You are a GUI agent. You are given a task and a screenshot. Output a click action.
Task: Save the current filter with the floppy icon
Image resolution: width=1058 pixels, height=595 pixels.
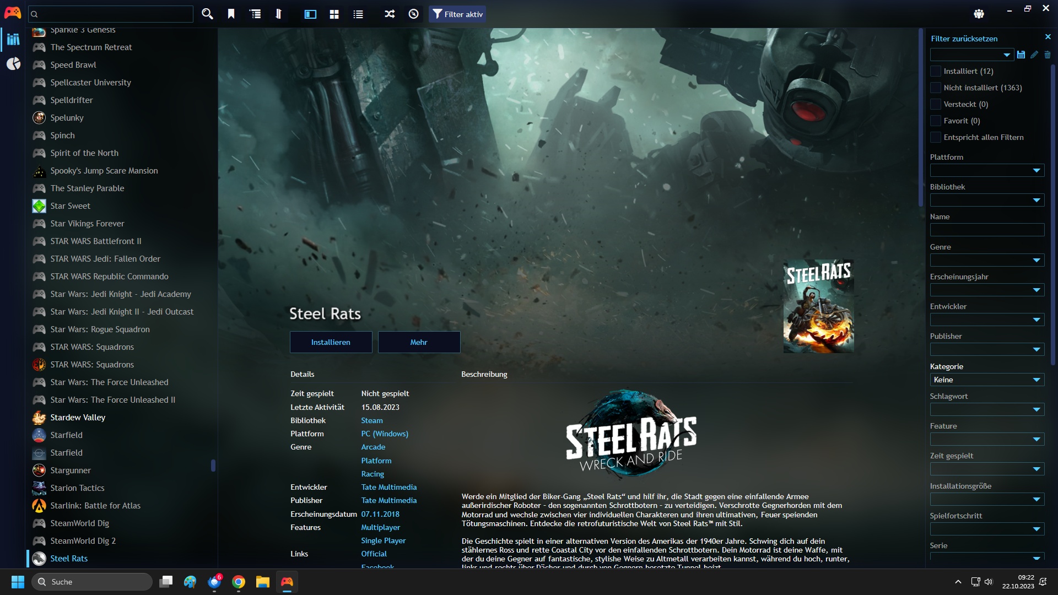(1021, 55)
